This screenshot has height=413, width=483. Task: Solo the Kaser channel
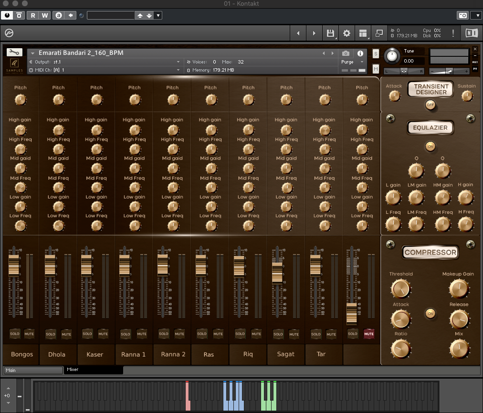click(87, 334)
